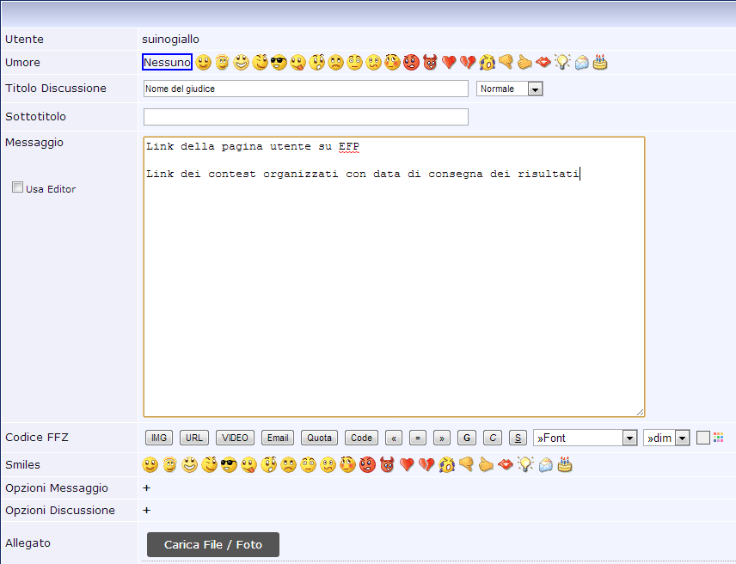
Task: Choose the thumbs-down in Umore row
Action: click(x=506, y=63)
